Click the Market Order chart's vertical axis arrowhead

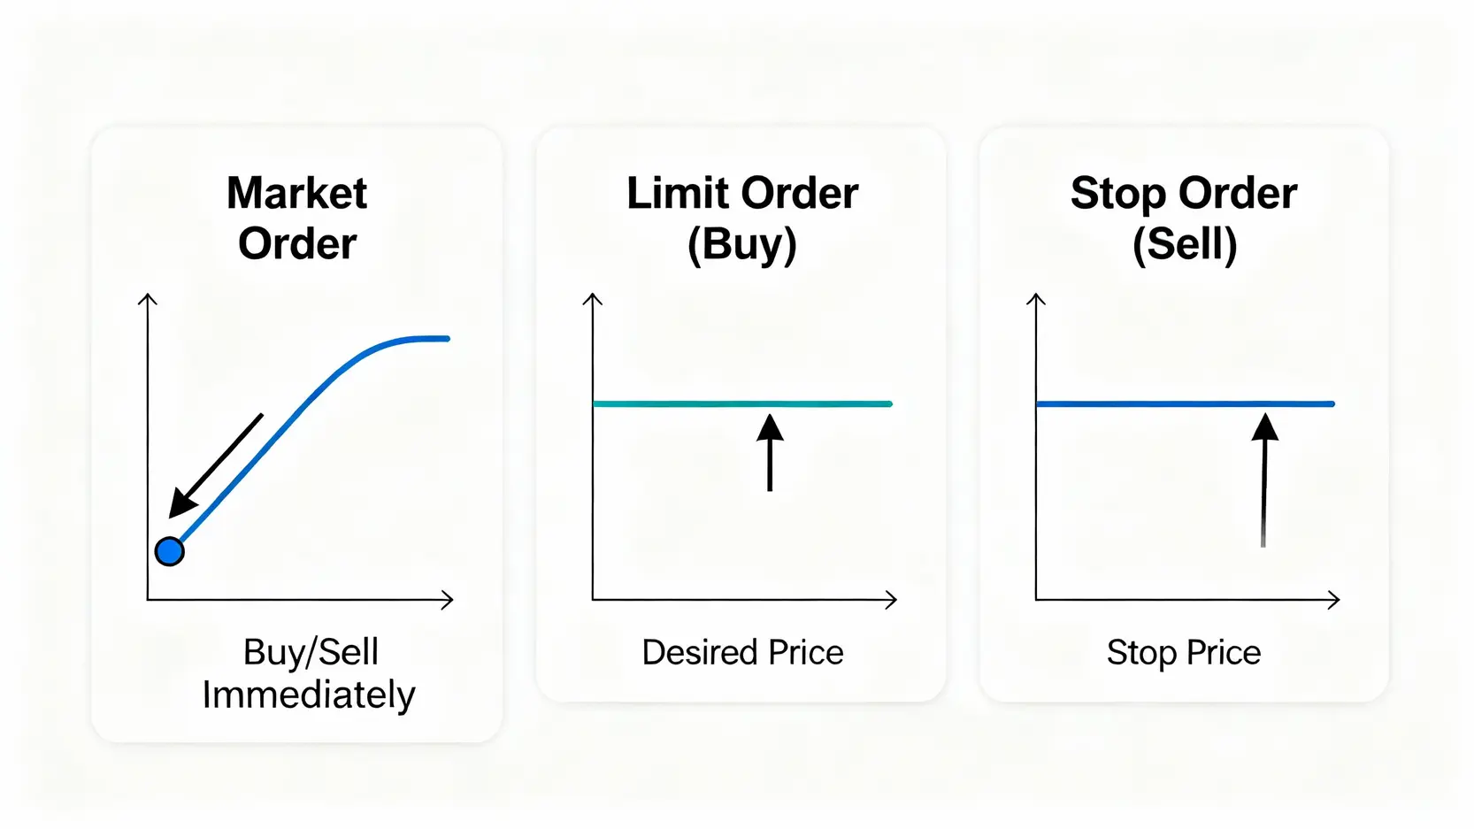[x=148, y=301]
